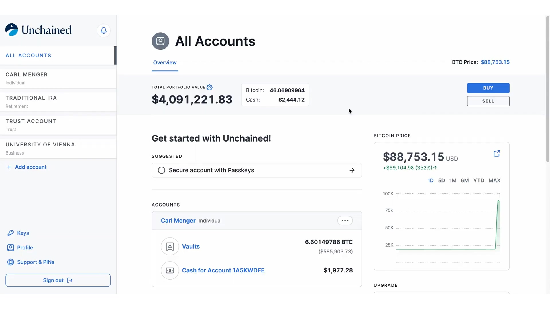Open Profile from the sidebar icon

(11, 247)
